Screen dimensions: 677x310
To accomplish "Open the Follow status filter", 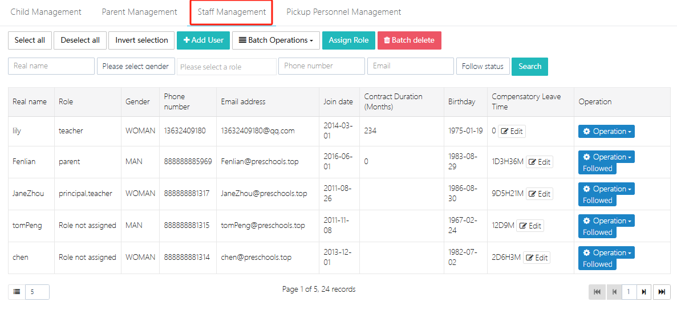I will pyautogui.click(x=483, y=66).
